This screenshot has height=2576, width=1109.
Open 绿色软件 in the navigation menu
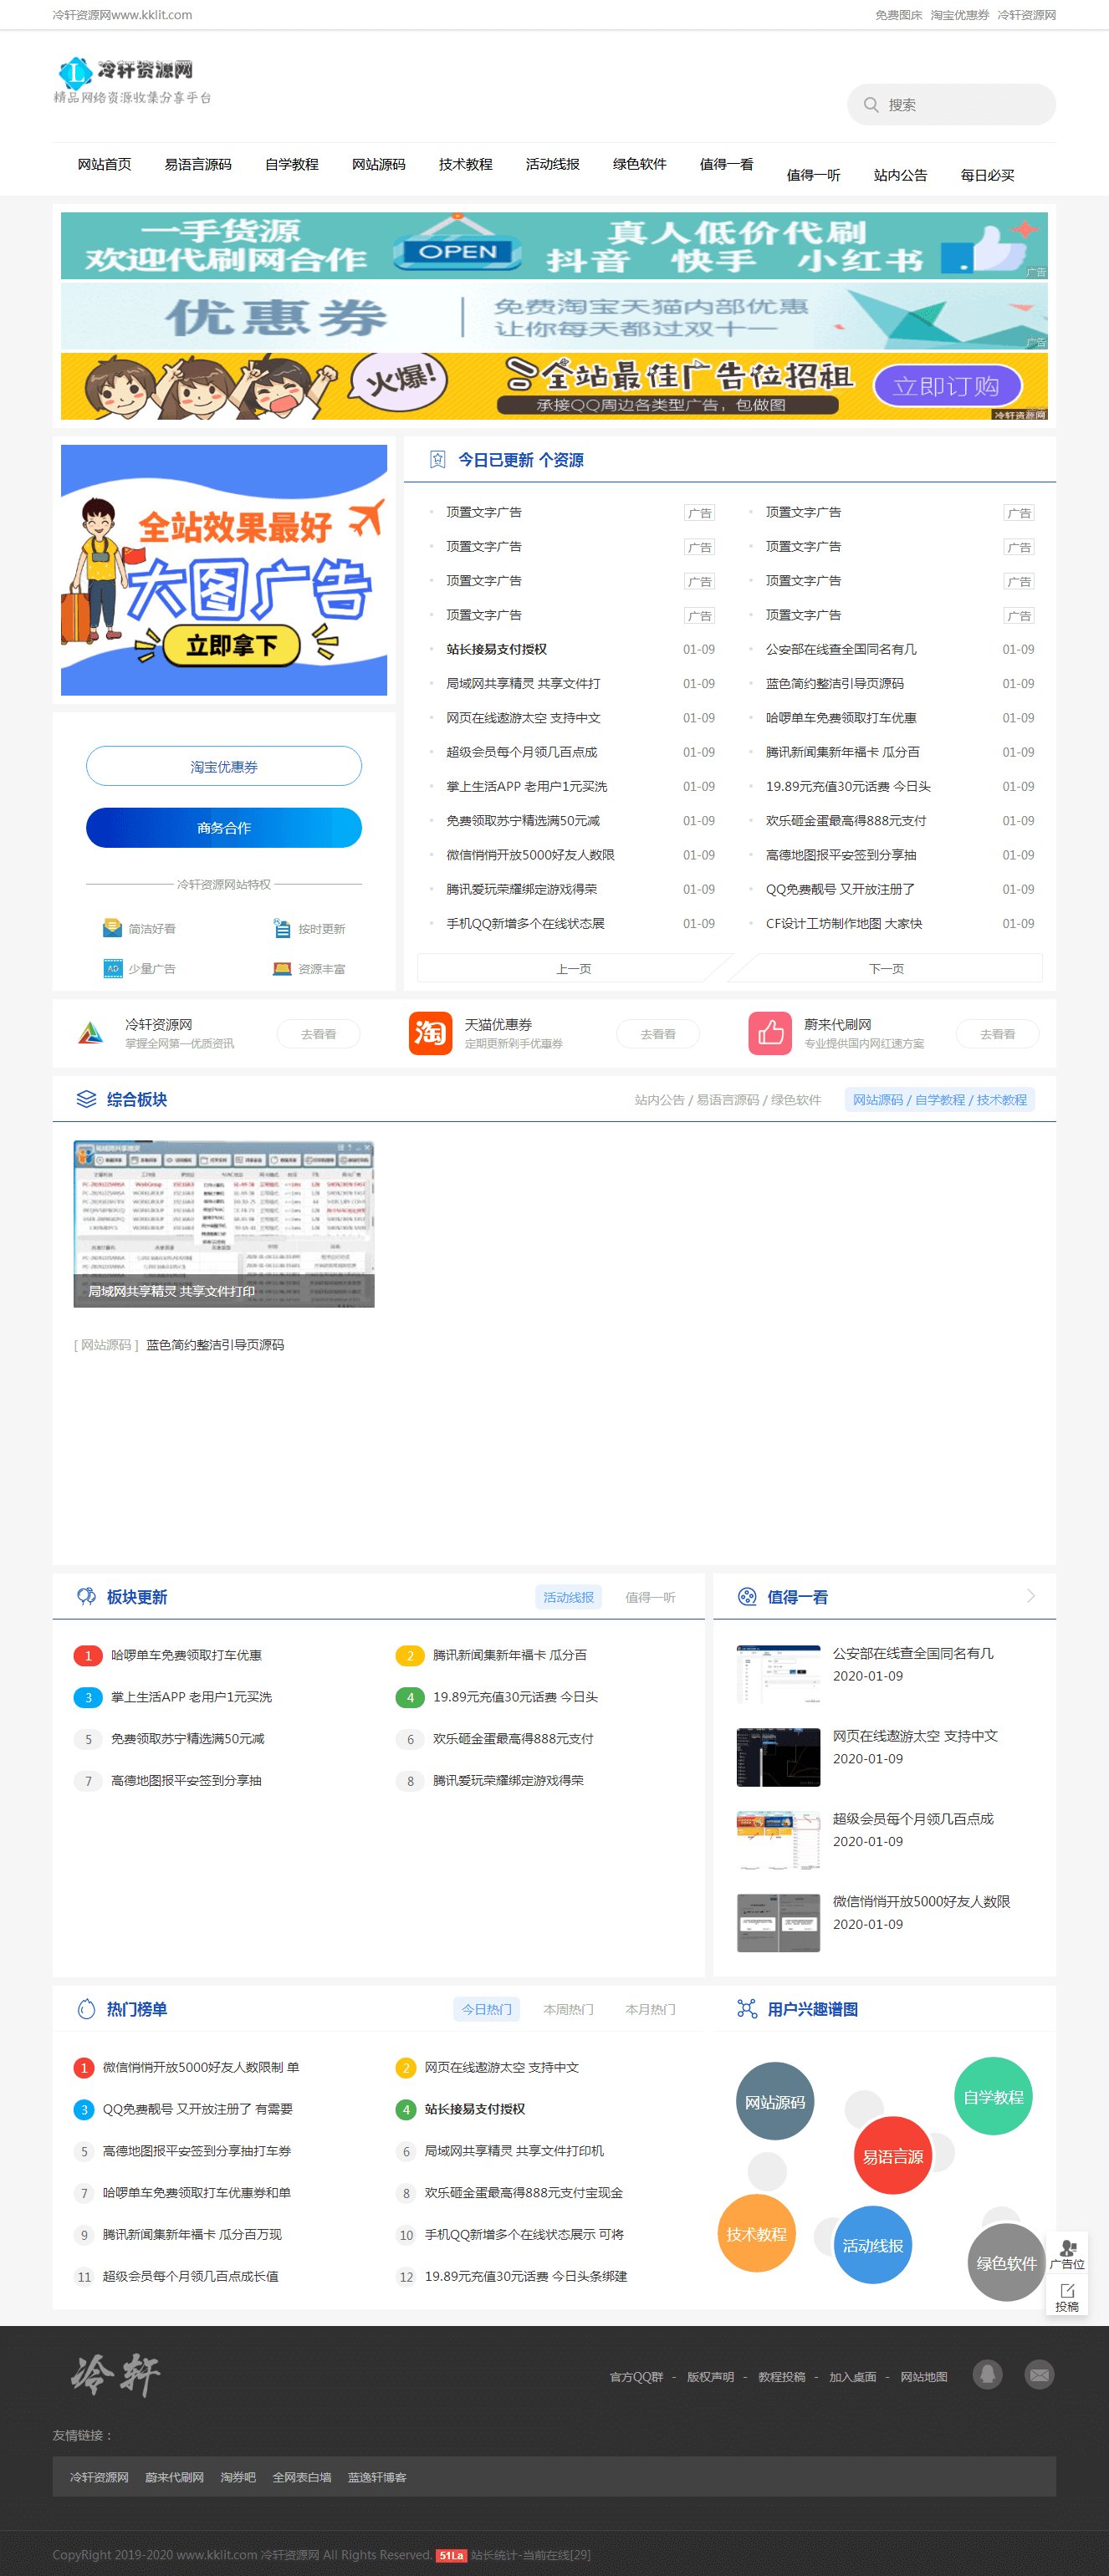pyautogui.click(x=640, y=164)
